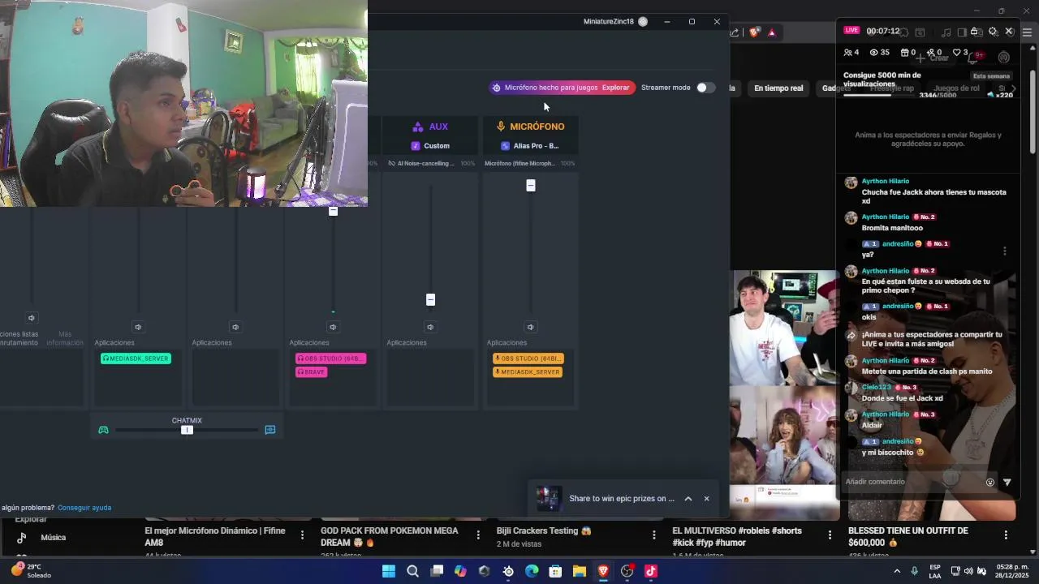Open TikTok Live panel settings gear

tap(993, 32)
